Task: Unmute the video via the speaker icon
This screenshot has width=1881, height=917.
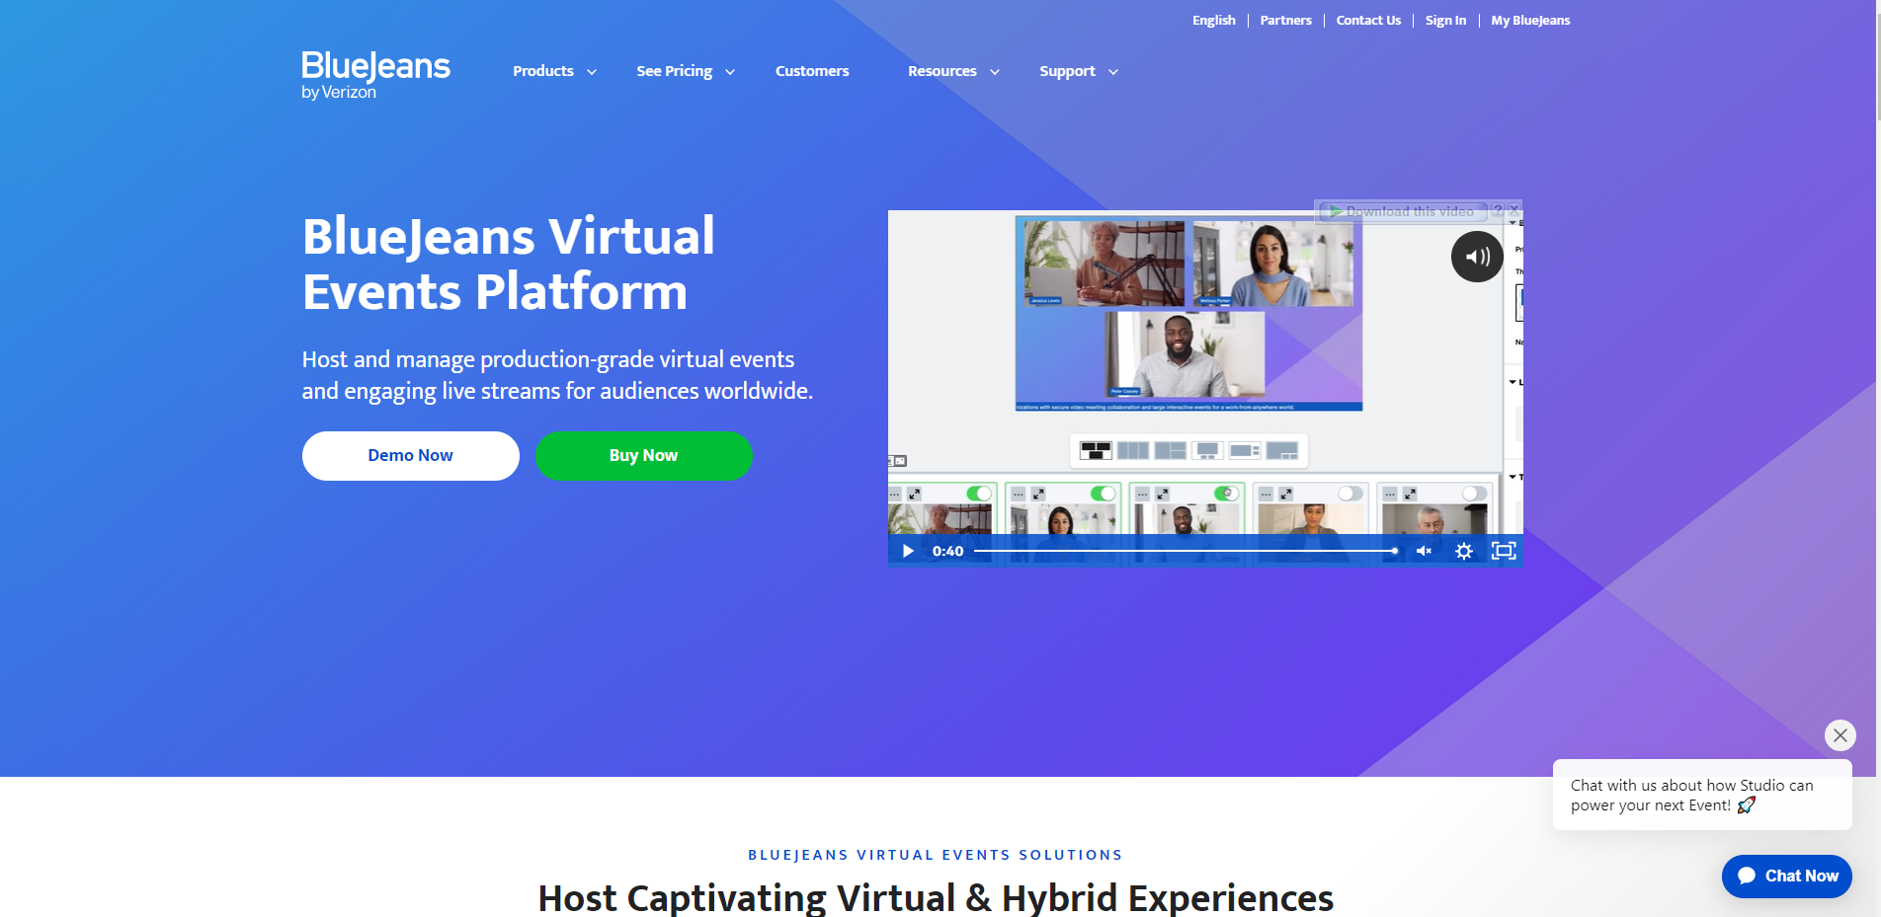Action: click(x=1425, y=551)
